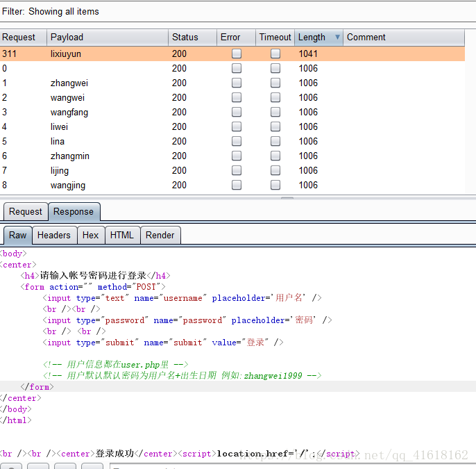Click status 200 in lixiuyun row
The height and width of the screenshot is (469, 476).
tap(179, 54)
